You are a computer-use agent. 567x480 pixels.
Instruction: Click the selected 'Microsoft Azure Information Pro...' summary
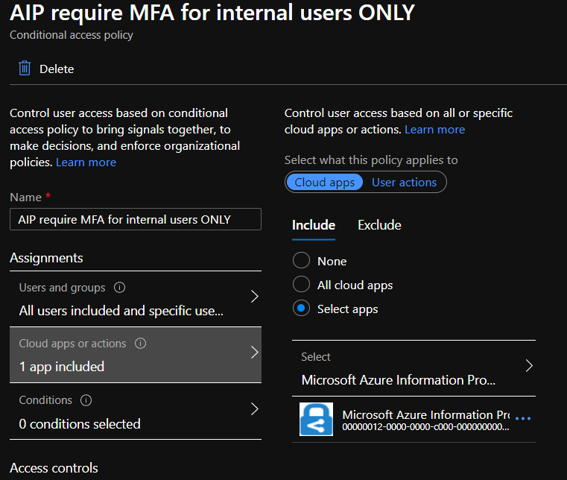pyautogui.click(x=398, y=380)
